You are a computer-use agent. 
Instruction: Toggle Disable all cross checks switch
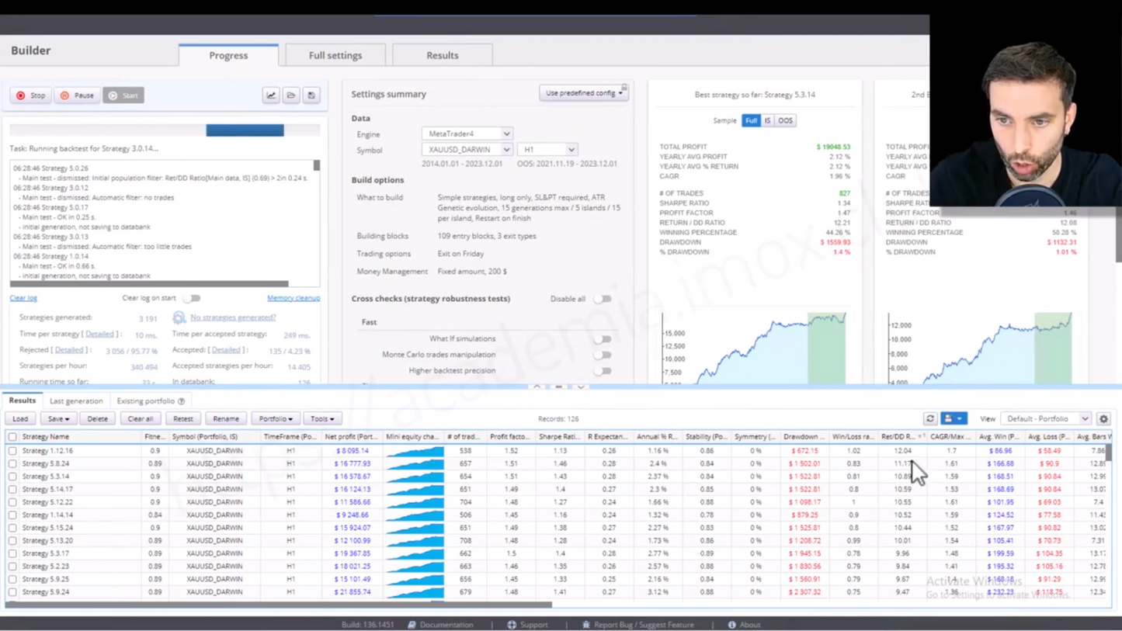pyautogui.click(x=603, y=299)
